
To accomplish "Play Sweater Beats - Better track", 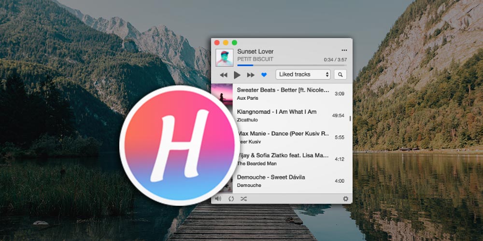I will tap(283, 90).
